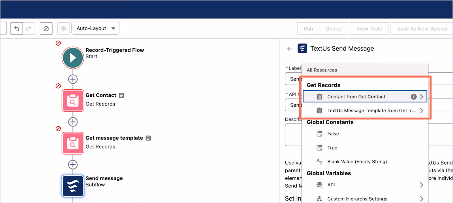Select Blank Value (Empty String)
This screenshot has height=203, width=453.
tap(365, 161)
